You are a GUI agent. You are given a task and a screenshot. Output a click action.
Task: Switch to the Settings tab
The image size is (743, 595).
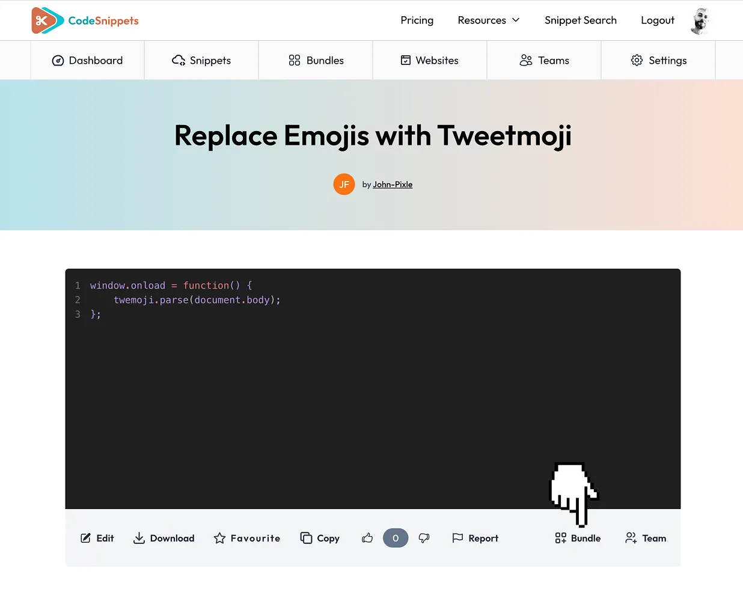[658, 60]
